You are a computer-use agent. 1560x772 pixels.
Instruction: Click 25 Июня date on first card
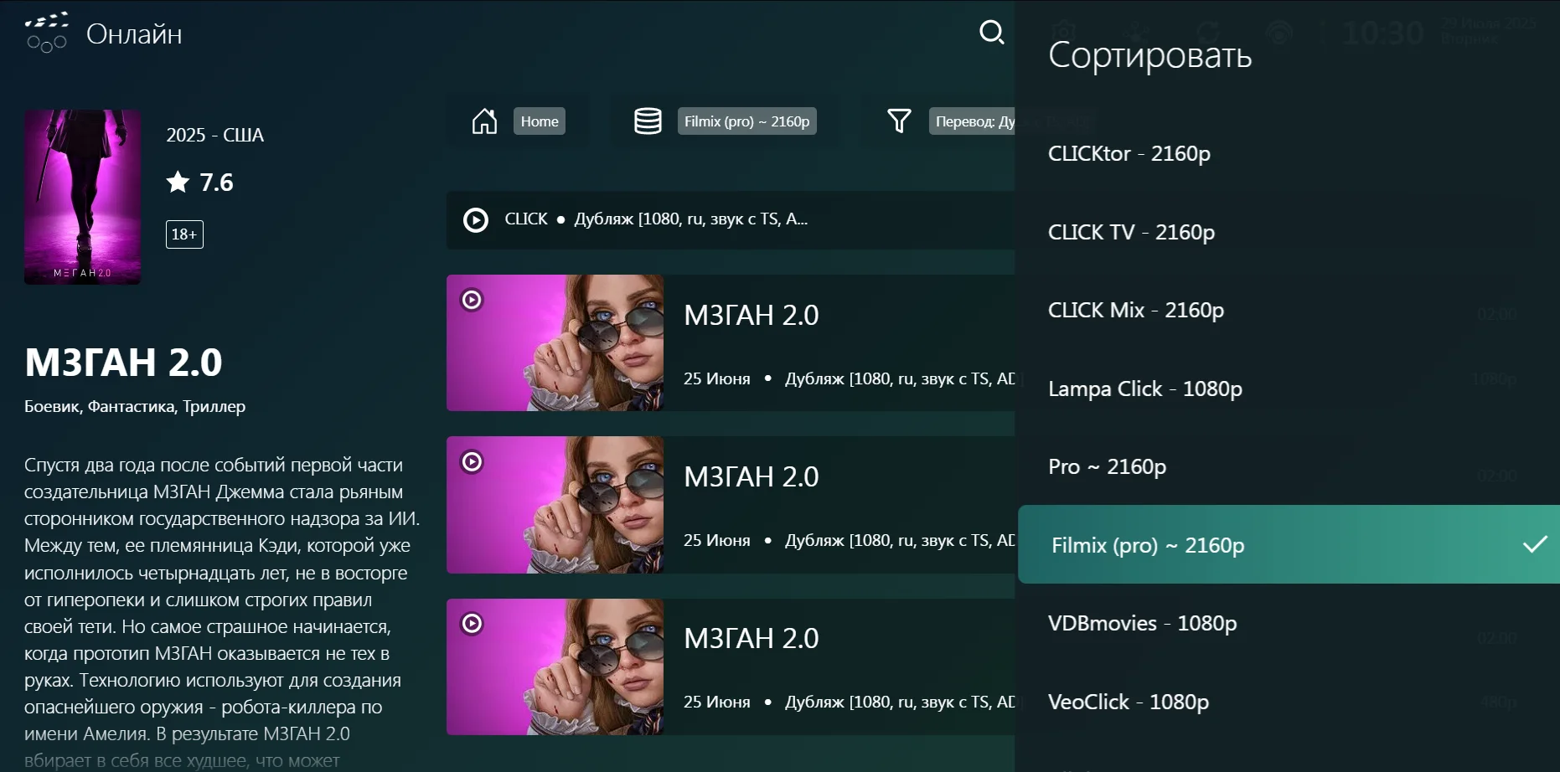(x=717, y=379)
